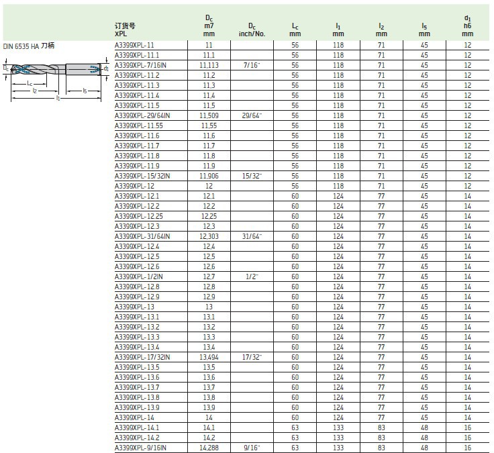This screenshot has height=453, width=494.
Task: Select order number A3399XPL-12.25
Action: click(x=138, y=216)
